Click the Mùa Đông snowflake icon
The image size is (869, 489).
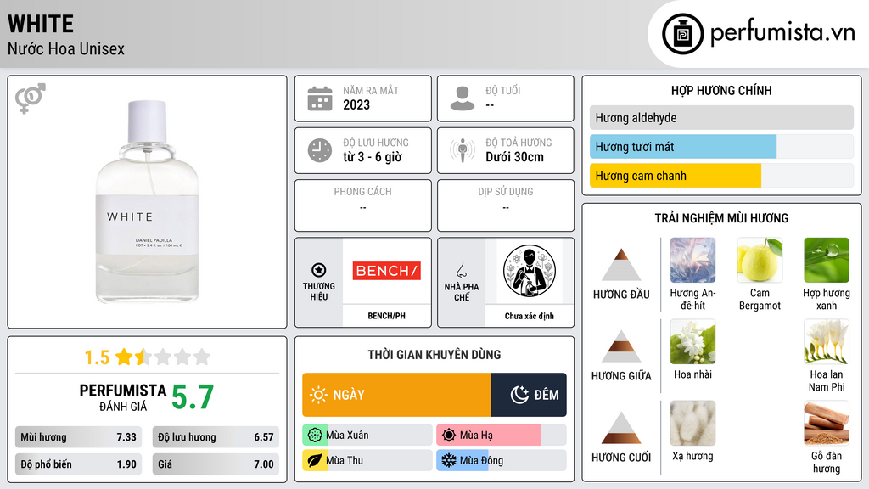tap(449, 460)
